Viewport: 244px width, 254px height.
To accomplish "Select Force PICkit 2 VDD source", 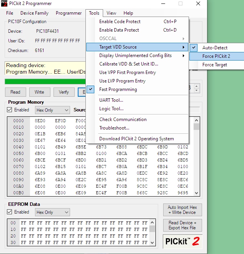I will [217, 56].
